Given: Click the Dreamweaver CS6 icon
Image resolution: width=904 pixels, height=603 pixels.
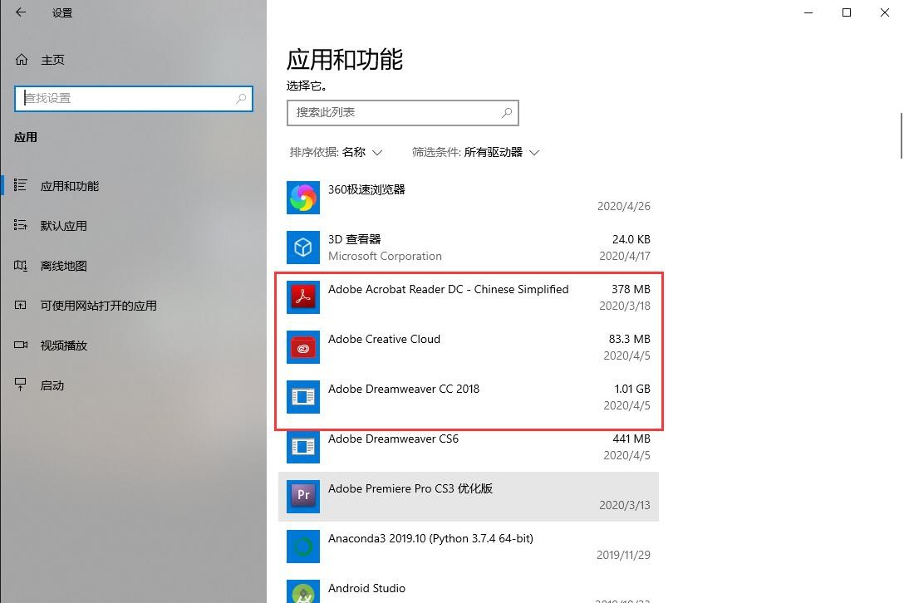Looking at the screenshot, I should pos(303,447).
